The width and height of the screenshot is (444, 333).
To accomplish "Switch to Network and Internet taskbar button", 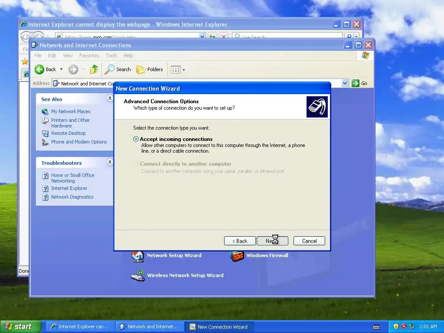I will click(149, 326).
